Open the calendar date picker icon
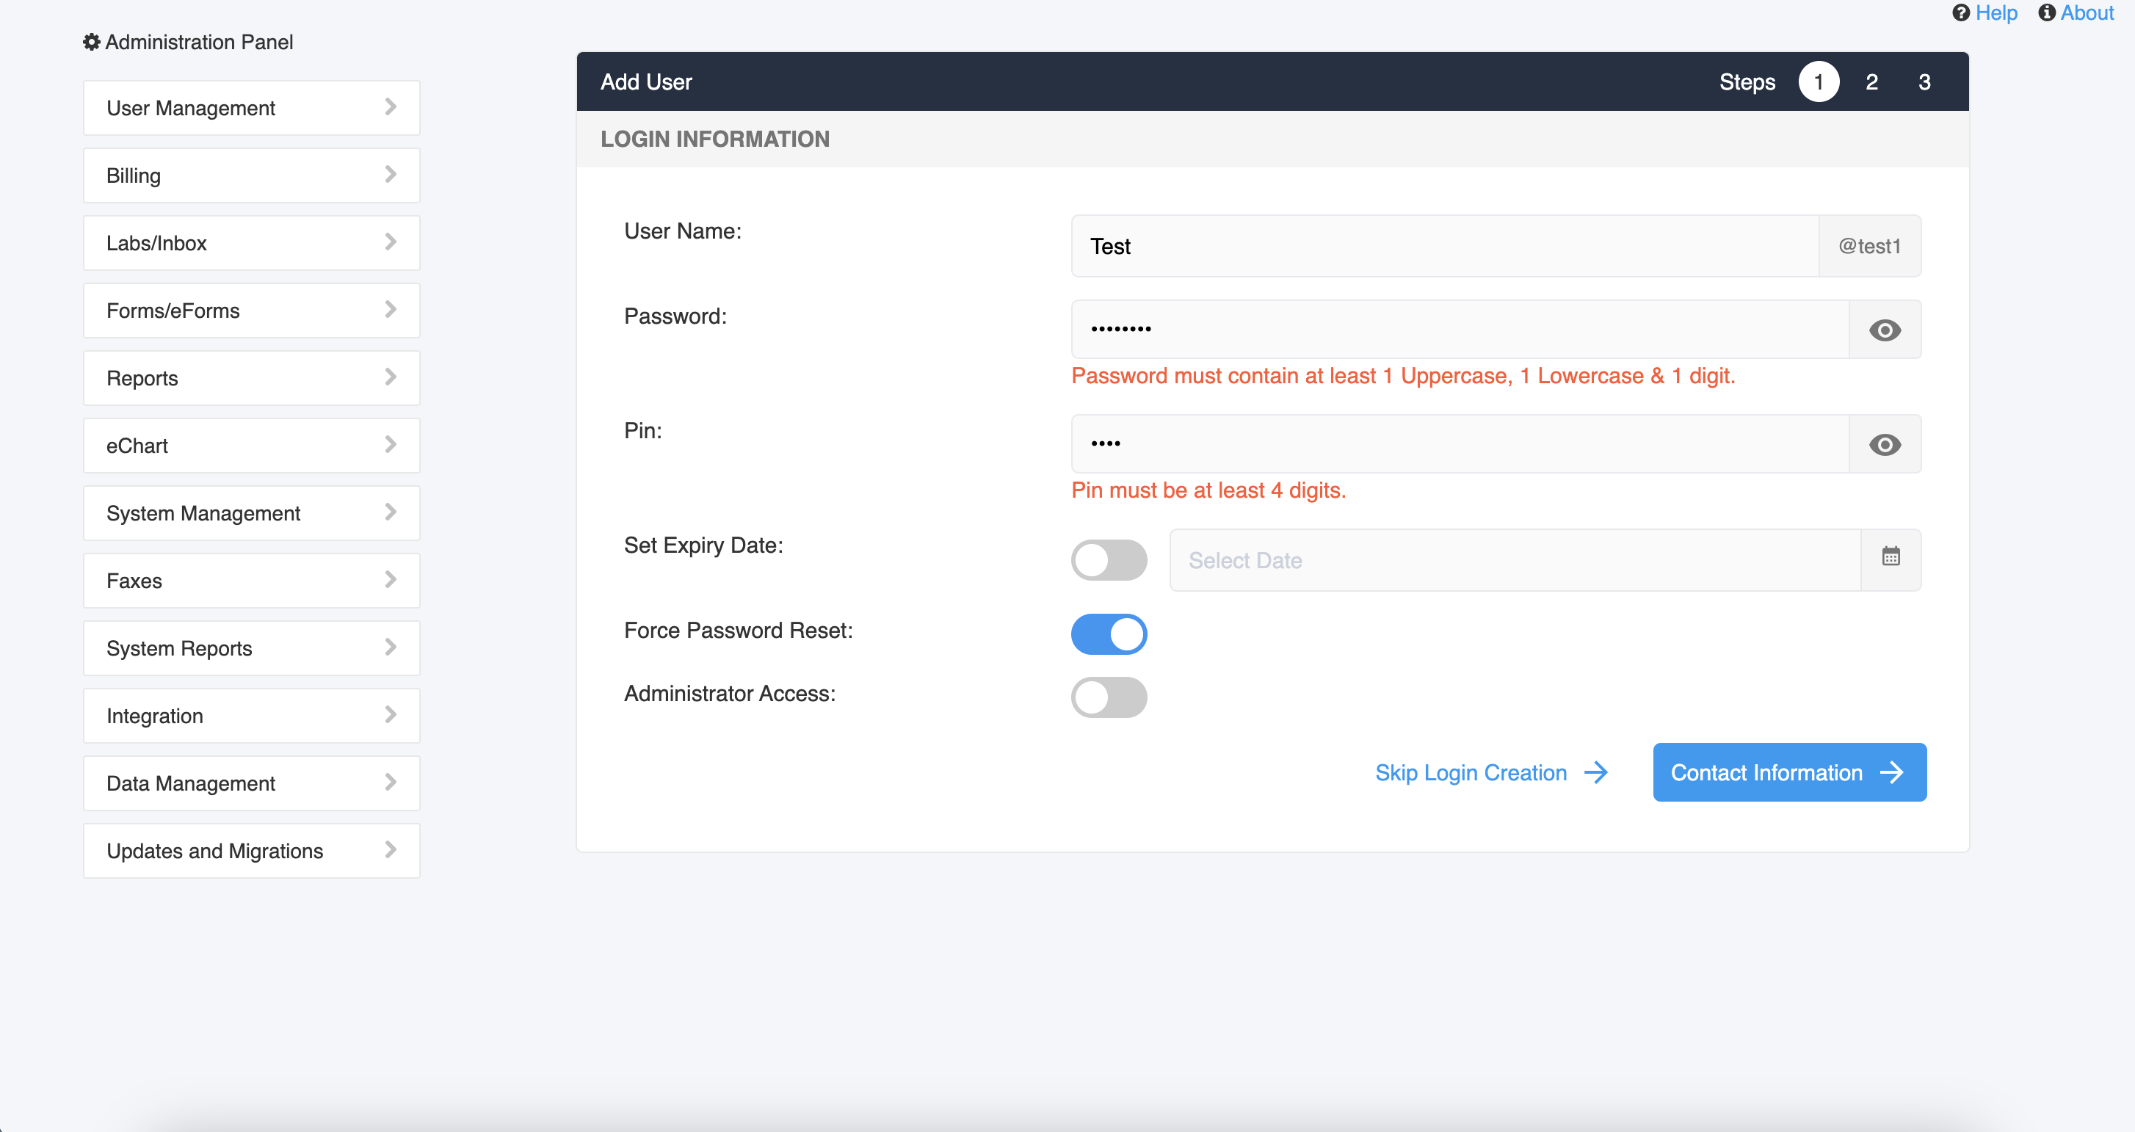The height and width of the screenshot is (1132, 2135). click(1891, 556)
